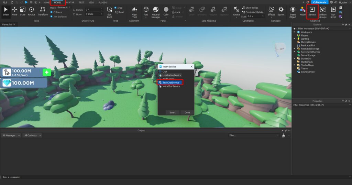Toggle the Collisions checkbox
The image size is (352, 185).
pyautogui.click(x=52, y=12)
